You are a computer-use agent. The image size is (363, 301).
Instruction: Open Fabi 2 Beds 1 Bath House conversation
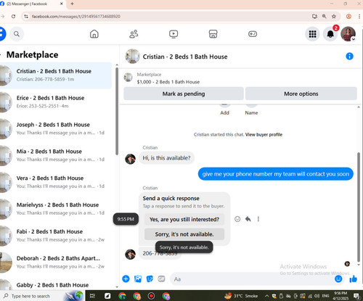56,236
